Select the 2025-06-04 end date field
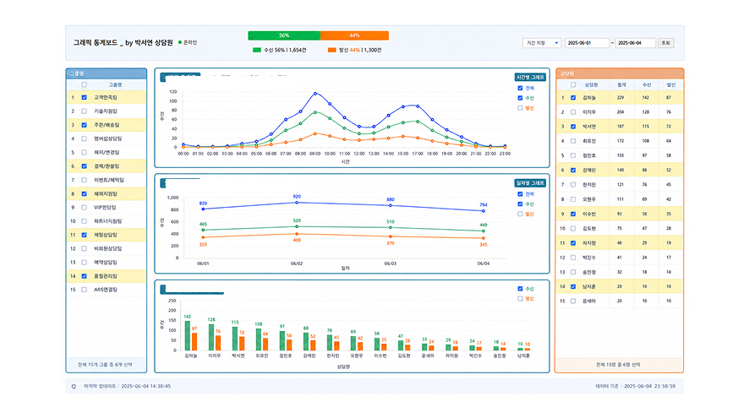Screen dimensions: 749x418 tap(635, 43)
